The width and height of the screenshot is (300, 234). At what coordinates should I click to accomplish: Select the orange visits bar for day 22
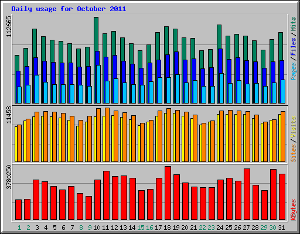[x=204, y=142]
